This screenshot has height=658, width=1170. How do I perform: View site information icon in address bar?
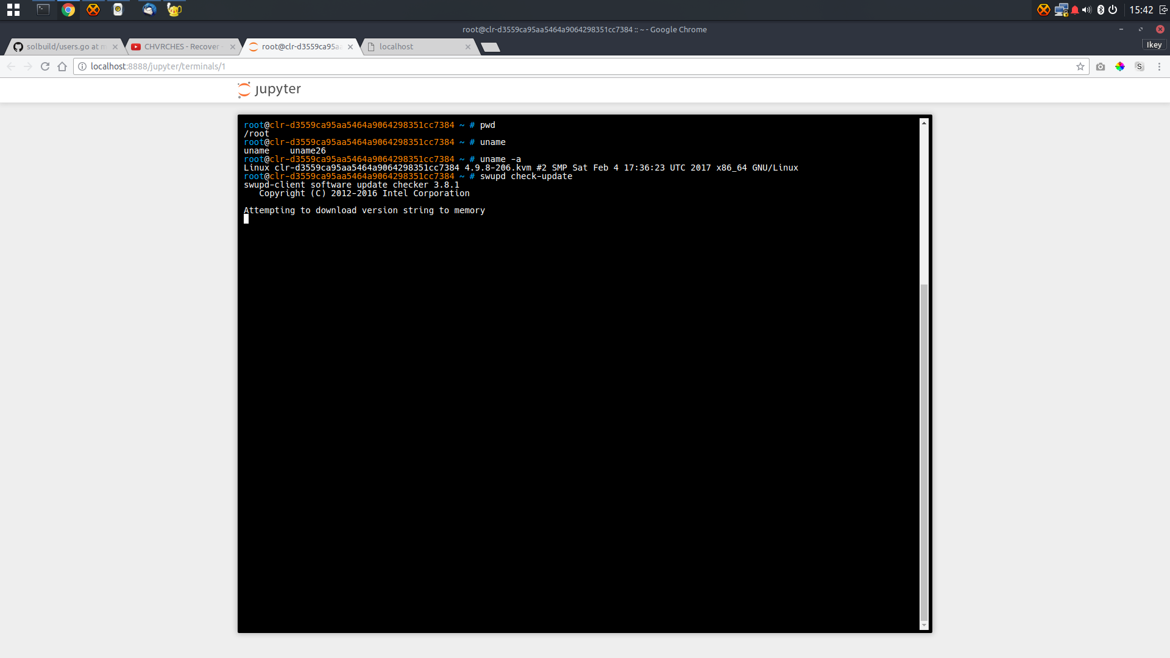[x=82, y=66]
